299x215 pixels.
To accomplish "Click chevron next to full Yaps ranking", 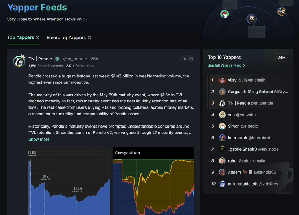I will (244, 65).
